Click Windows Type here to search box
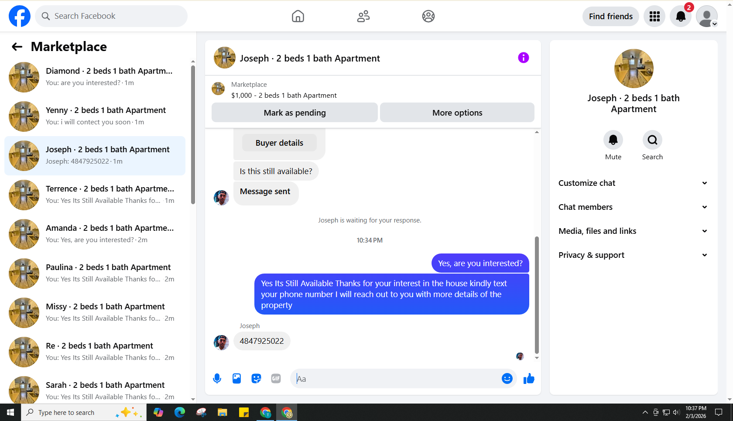The height and width of the screenshot is (421, 733). [x=84, y=412]
